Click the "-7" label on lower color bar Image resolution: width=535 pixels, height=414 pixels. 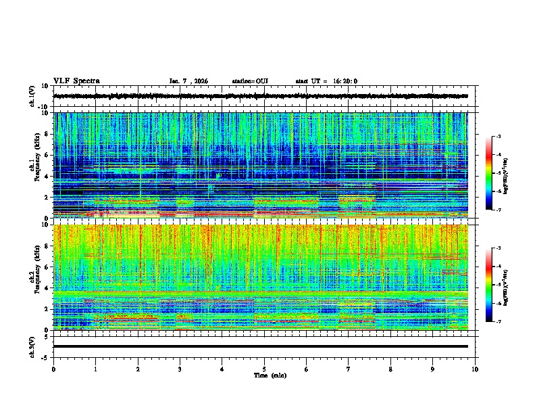(498, 321)
